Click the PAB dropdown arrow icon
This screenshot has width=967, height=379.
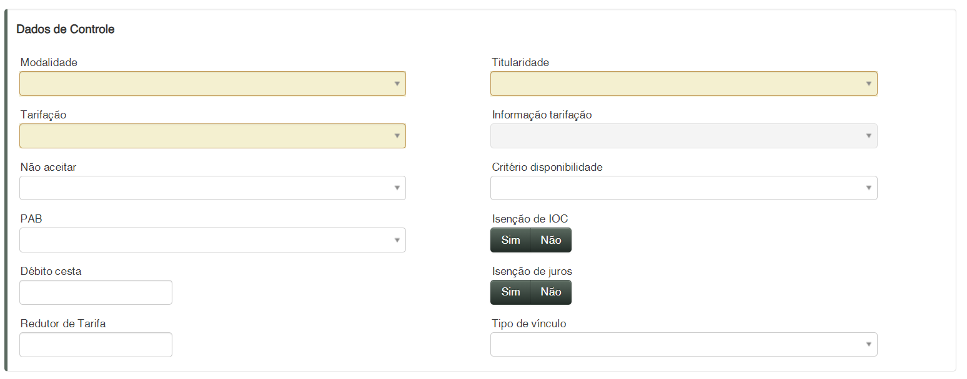click(x=397, y=241)
